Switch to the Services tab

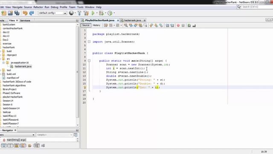pyautogui.click(x=25, y=21)
